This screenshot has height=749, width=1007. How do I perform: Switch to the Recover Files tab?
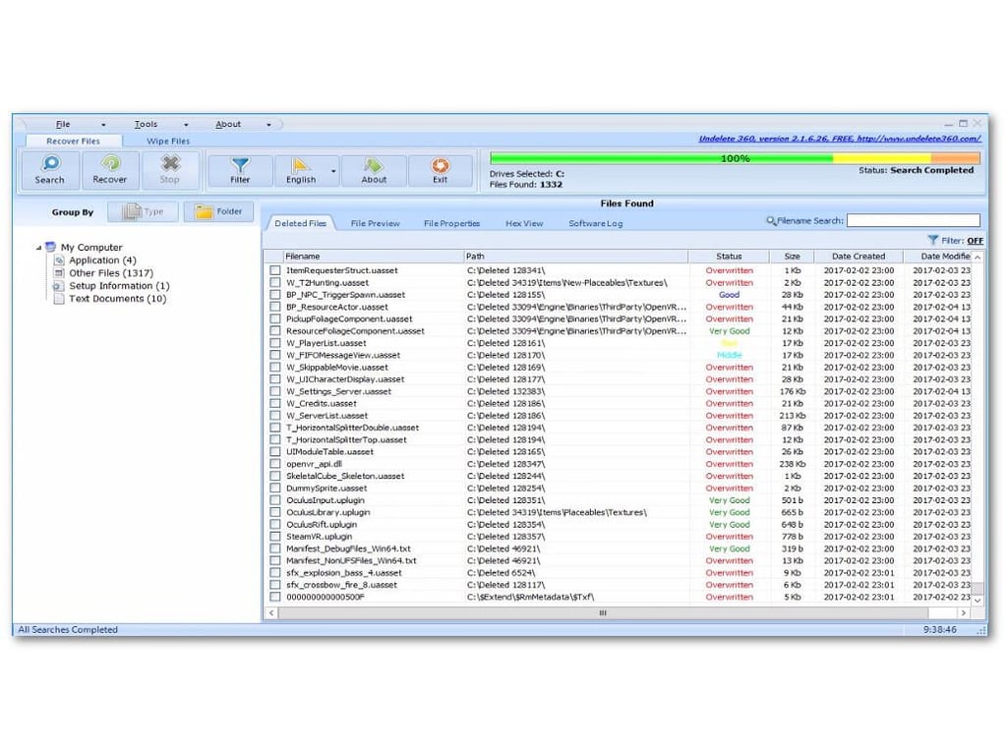[x=73, y=142]
